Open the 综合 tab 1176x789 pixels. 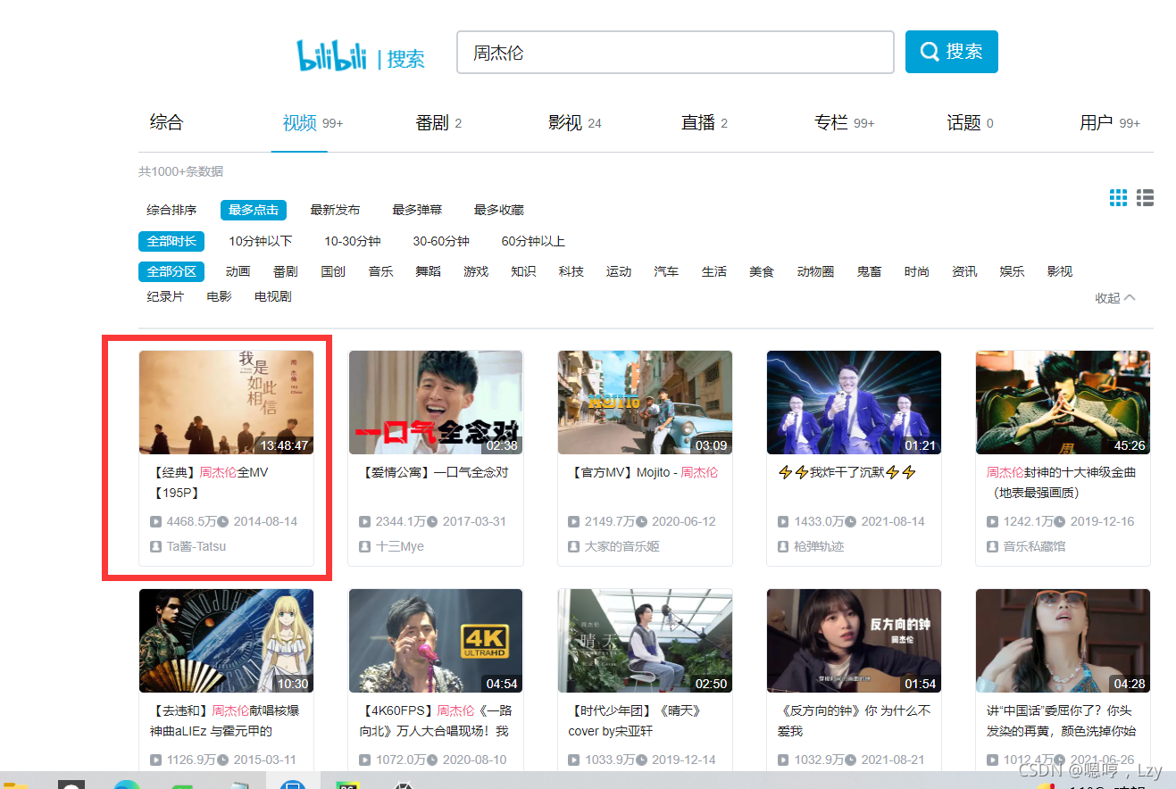pos(166,122)
